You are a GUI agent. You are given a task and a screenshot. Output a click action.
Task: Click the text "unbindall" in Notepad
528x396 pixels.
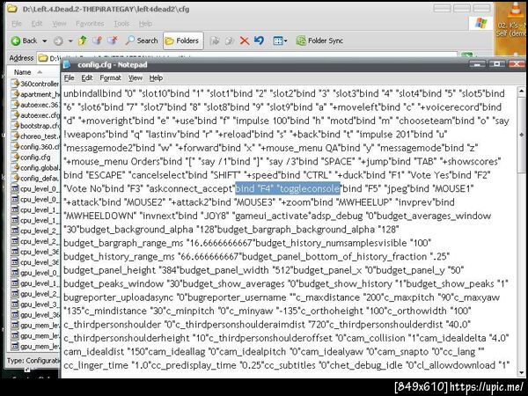coord(84,93)
